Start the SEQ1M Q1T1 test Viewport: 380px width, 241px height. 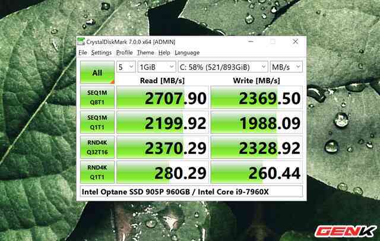(97, 122)
